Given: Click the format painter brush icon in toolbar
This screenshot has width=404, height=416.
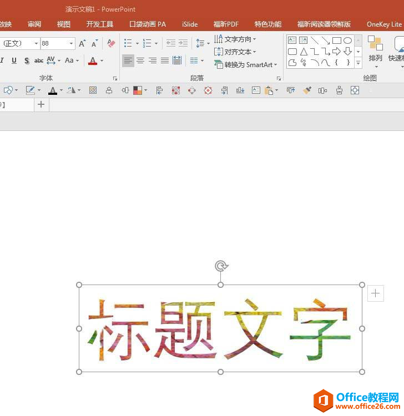Looking at the screenshot, I should pyautogui.click(x=307, y=90).
